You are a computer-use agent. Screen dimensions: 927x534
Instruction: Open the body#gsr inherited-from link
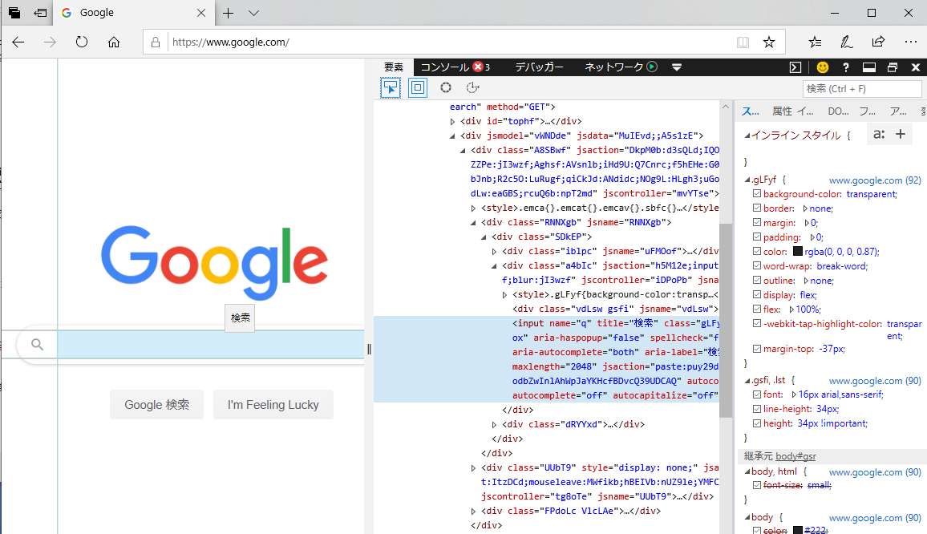pyautogui.click(x=795, y=456)
